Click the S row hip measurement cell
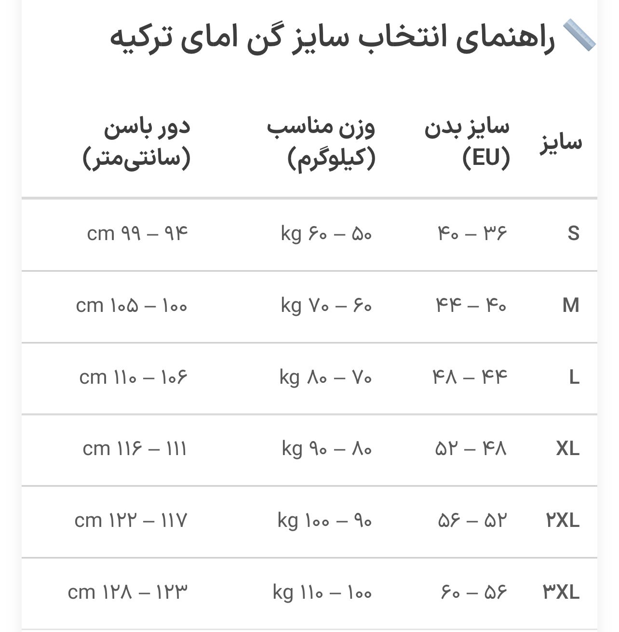This screenshot has width=619, height=632. (x=137, y=234)
